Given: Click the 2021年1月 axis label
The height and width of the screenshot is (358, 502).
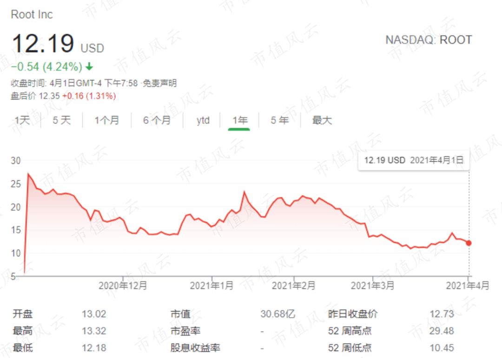Looking at the screenshot, I should pyautogui.click(x=211, y=286).
